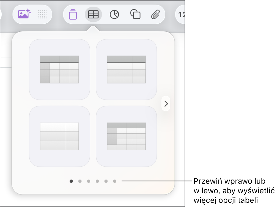The width and height of the screenshot is (277, 207).
Task: Select the first page indicator dot
Action: point(71,181)
